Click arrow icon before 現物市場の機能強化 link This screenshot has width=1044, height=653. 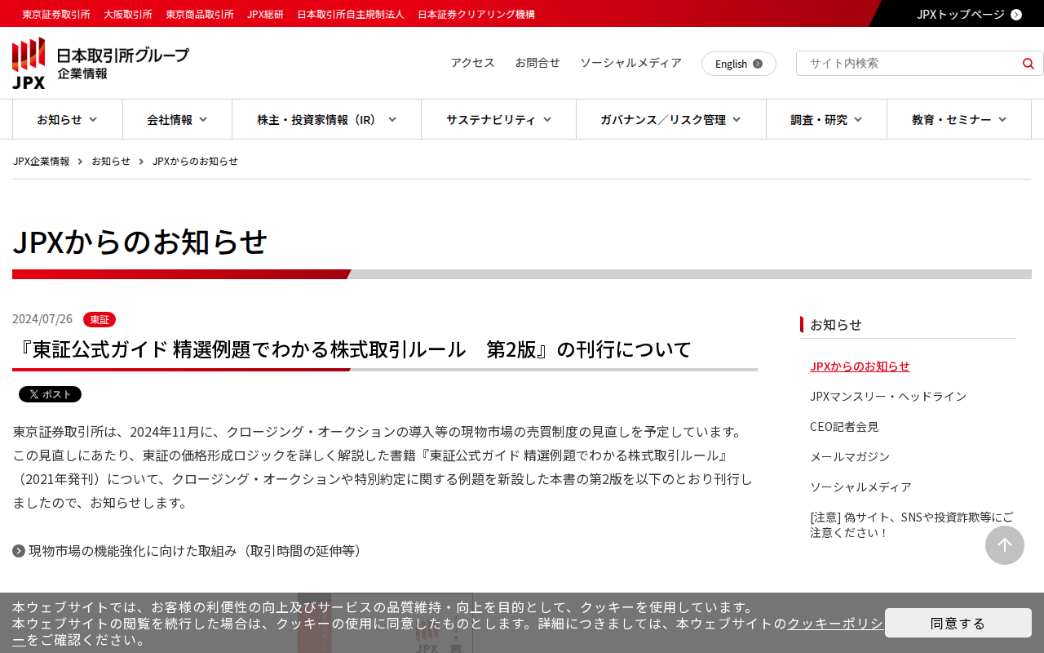[x=19, y=551]
